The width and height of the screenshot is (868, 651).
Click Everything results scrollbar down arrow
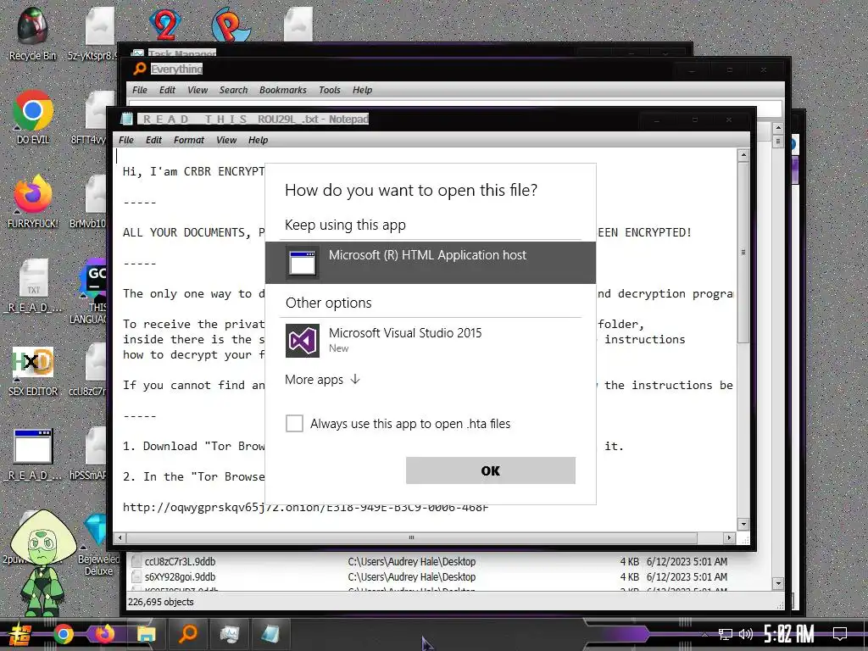point(778,583)
